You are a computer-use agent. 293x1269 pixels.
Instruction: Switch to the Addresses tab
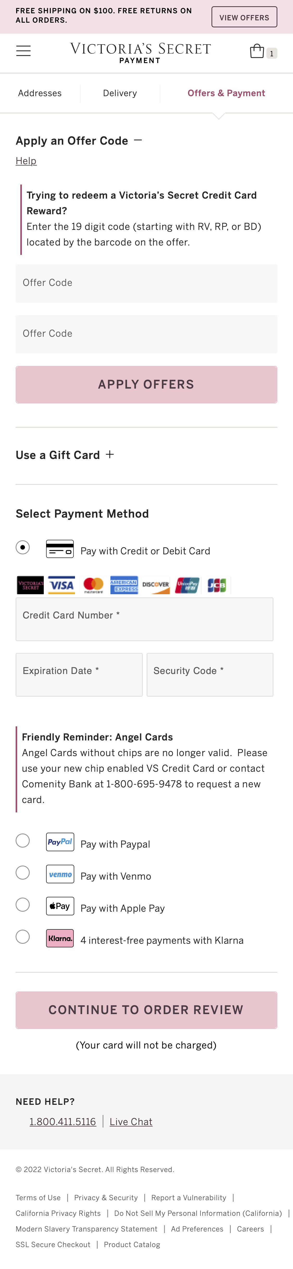39,93
